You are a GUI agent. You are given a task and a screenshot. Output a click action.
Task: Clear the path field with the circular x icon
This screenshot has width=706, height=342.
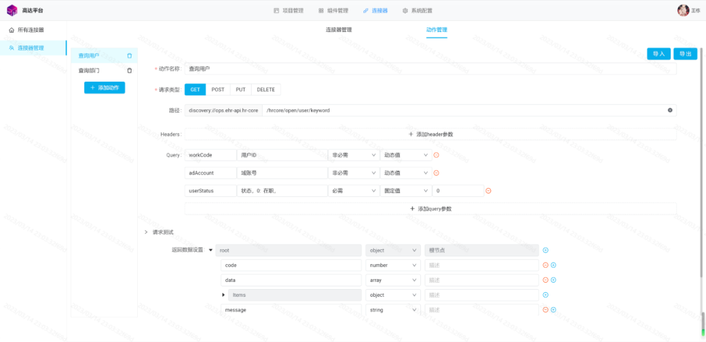(x=670, y=110)
